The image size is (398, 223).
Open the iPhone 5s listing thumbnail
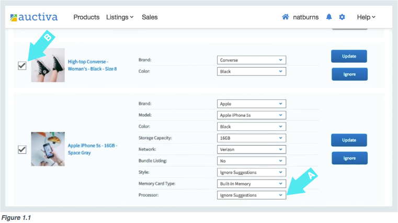(48, 149)
